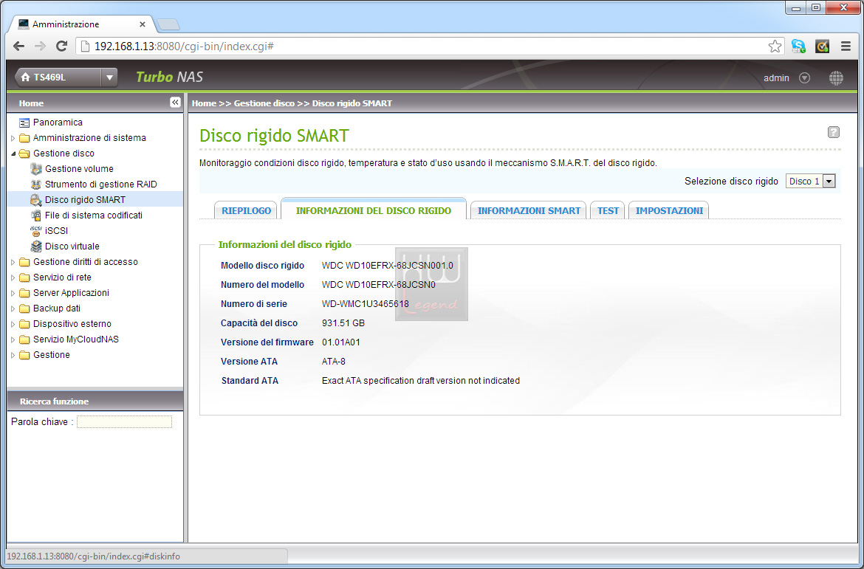Viewport: 864px width, 569px height.
Task: Expand the Gestione folder at bottom
Action: coord(13,355)
